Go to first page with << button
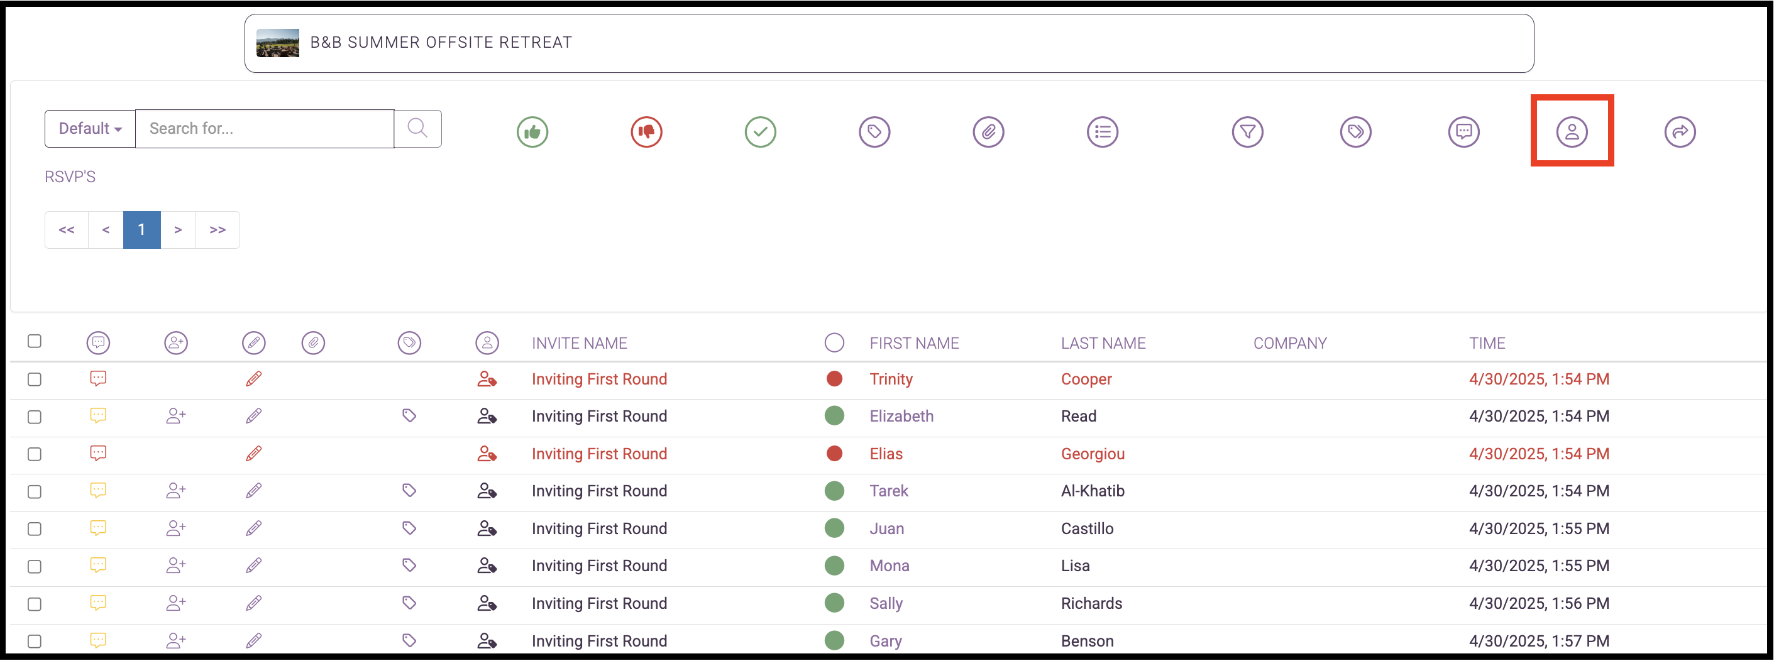 click(x=67, y=230)
